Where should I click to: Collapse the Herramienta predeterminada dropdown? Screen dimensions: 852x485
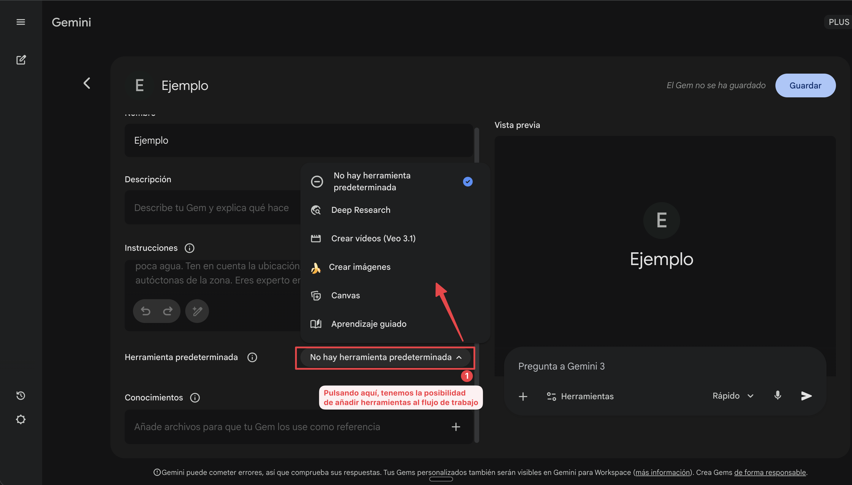[x=386, y=357]
